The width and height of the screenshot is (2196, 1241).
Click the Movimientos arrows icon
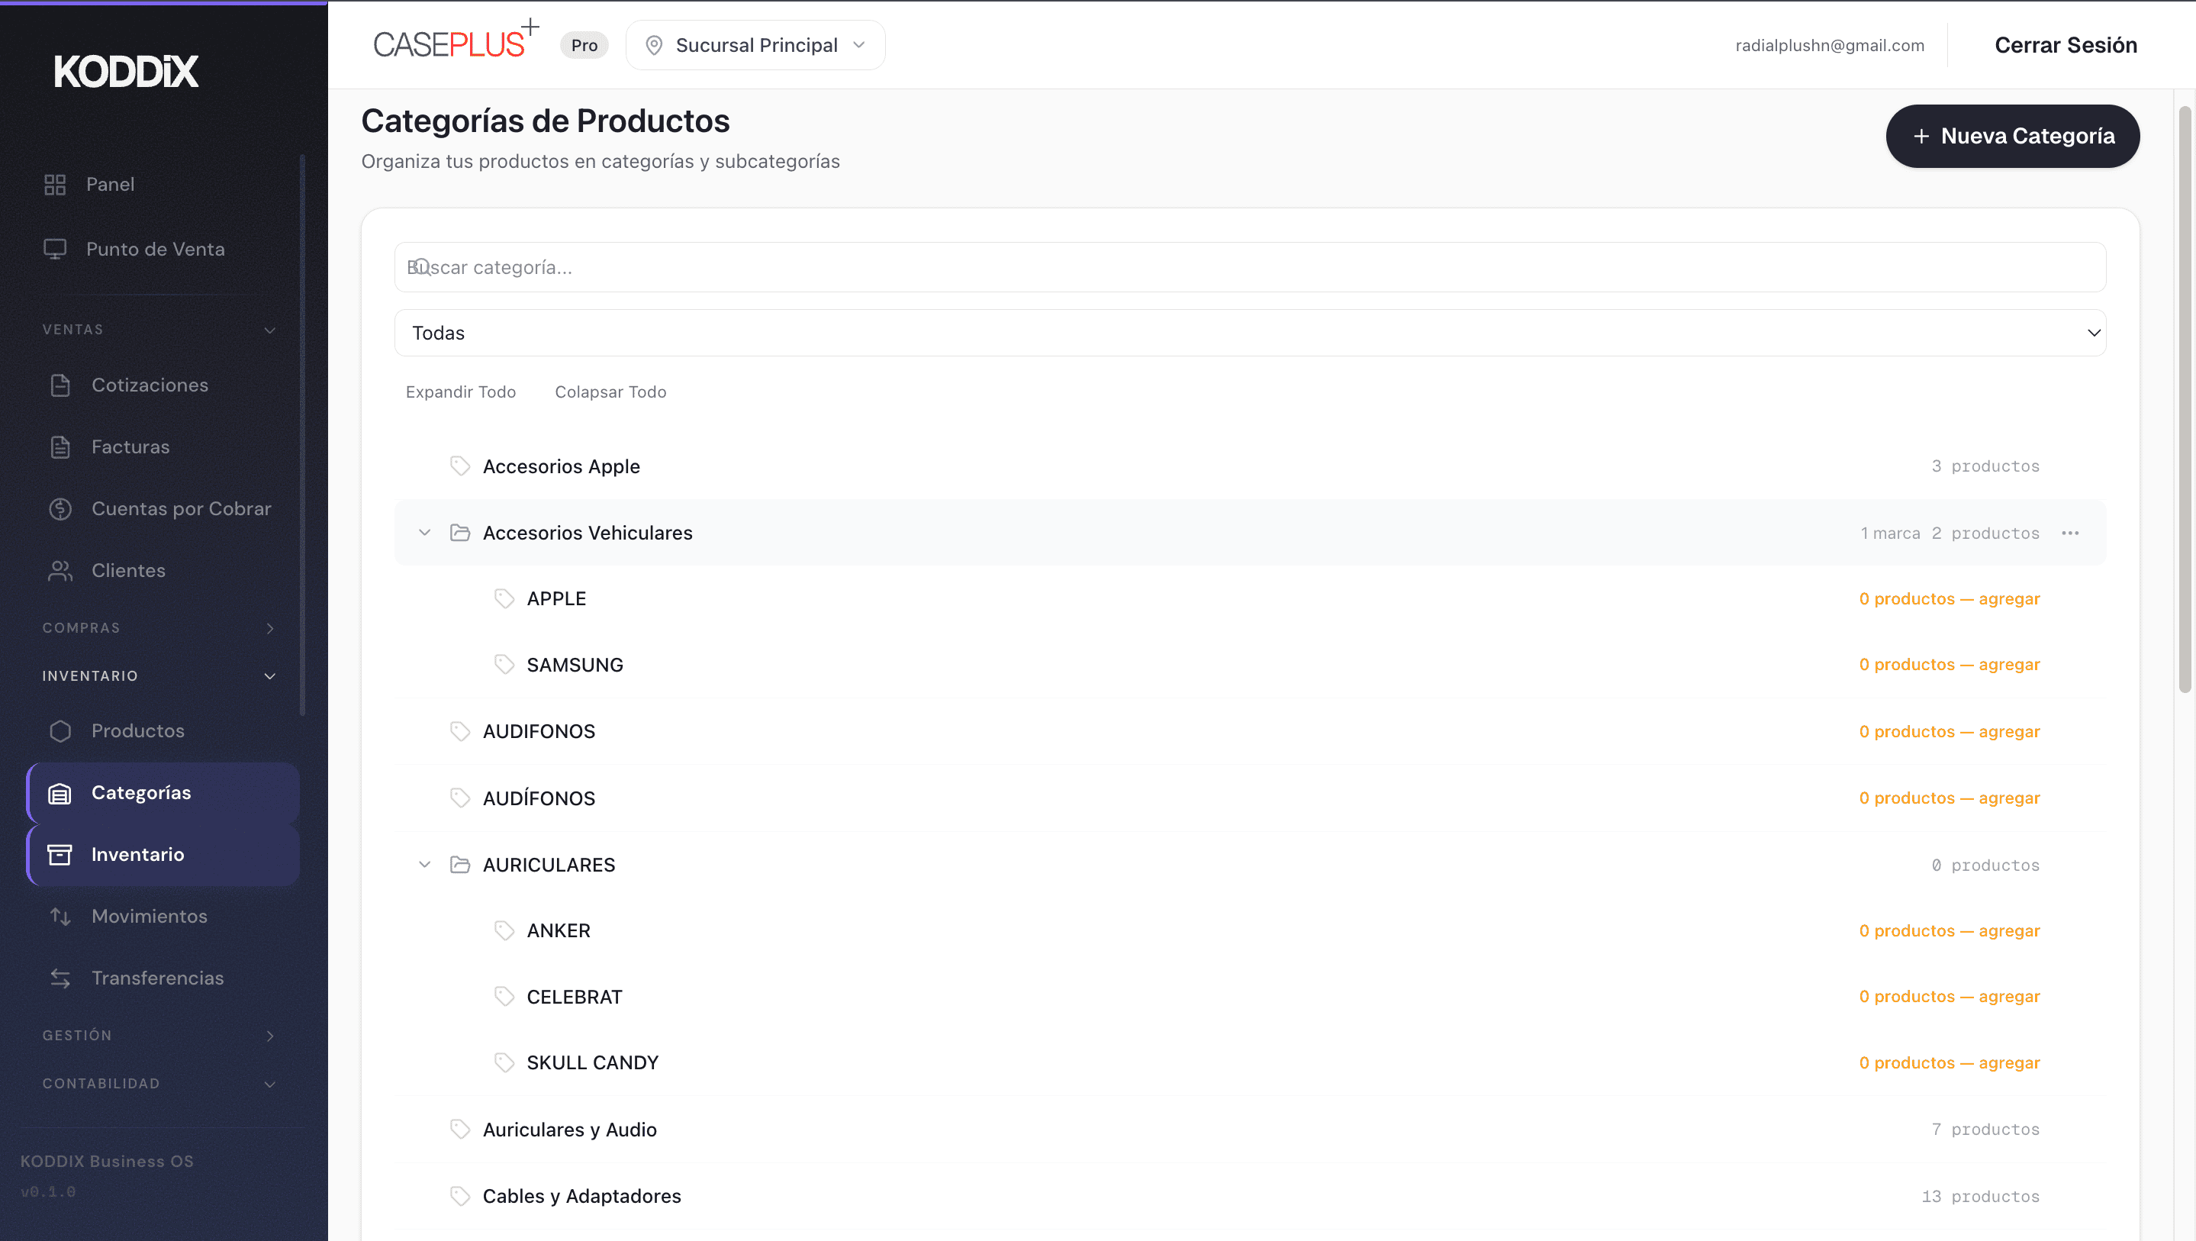click(60, 916)
